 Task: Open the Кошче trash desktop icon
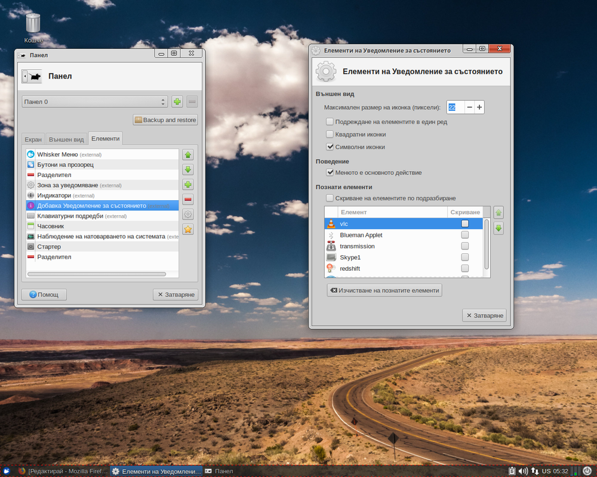(33, 28)
